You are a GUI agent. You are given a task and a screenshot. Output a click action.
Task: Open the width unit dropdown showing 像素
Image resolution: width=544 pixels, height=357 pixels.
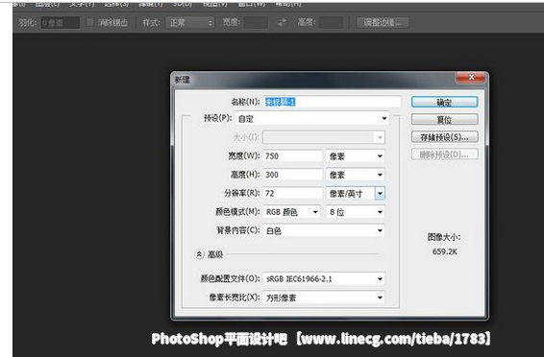click(356, 156)
